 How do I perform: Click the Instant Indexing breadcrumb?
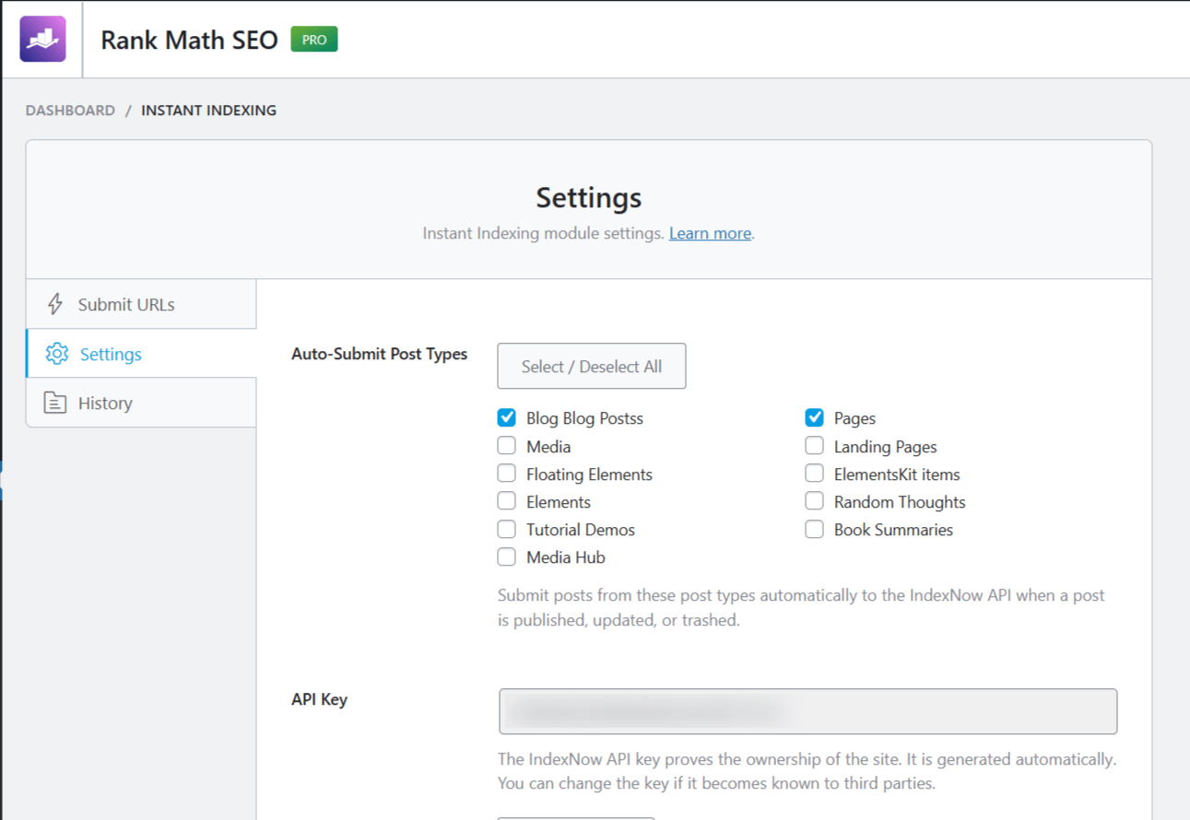208,111
